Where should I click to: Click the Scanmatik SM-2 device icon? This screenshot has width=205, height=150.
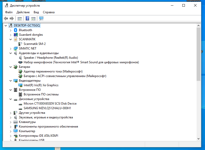click(x=20, y=44)
